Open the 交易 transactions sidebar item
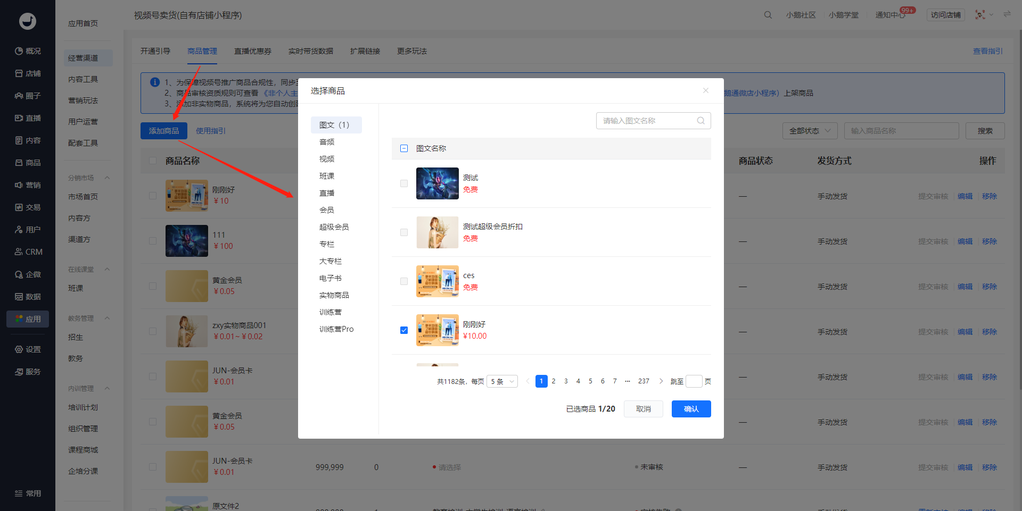Image resolution: width=1022 pixels, height=511 pixels. click(28, 207)
